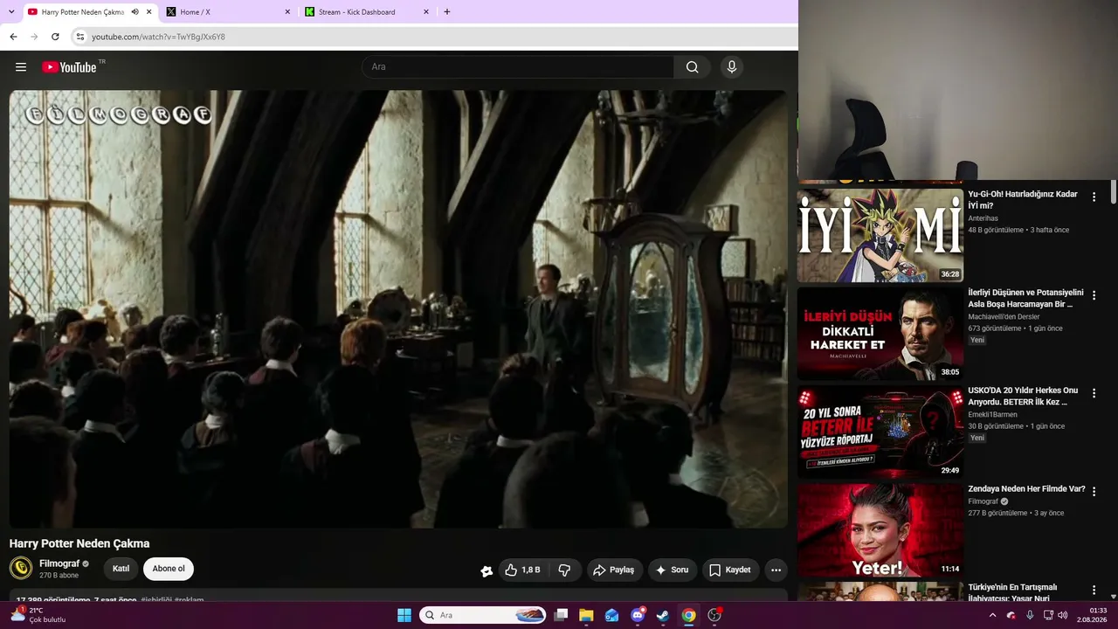Click the Windows taskbar search box
Image resolution: width=1118 pixels, height=629 pixels.
pos(483,615)
